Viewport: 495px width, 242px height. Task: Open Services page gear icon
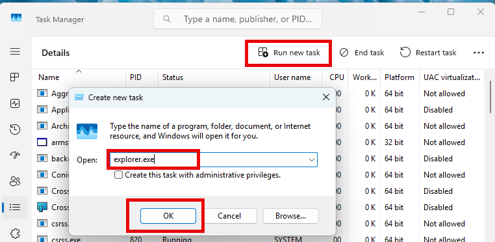[x=15, y=234]
